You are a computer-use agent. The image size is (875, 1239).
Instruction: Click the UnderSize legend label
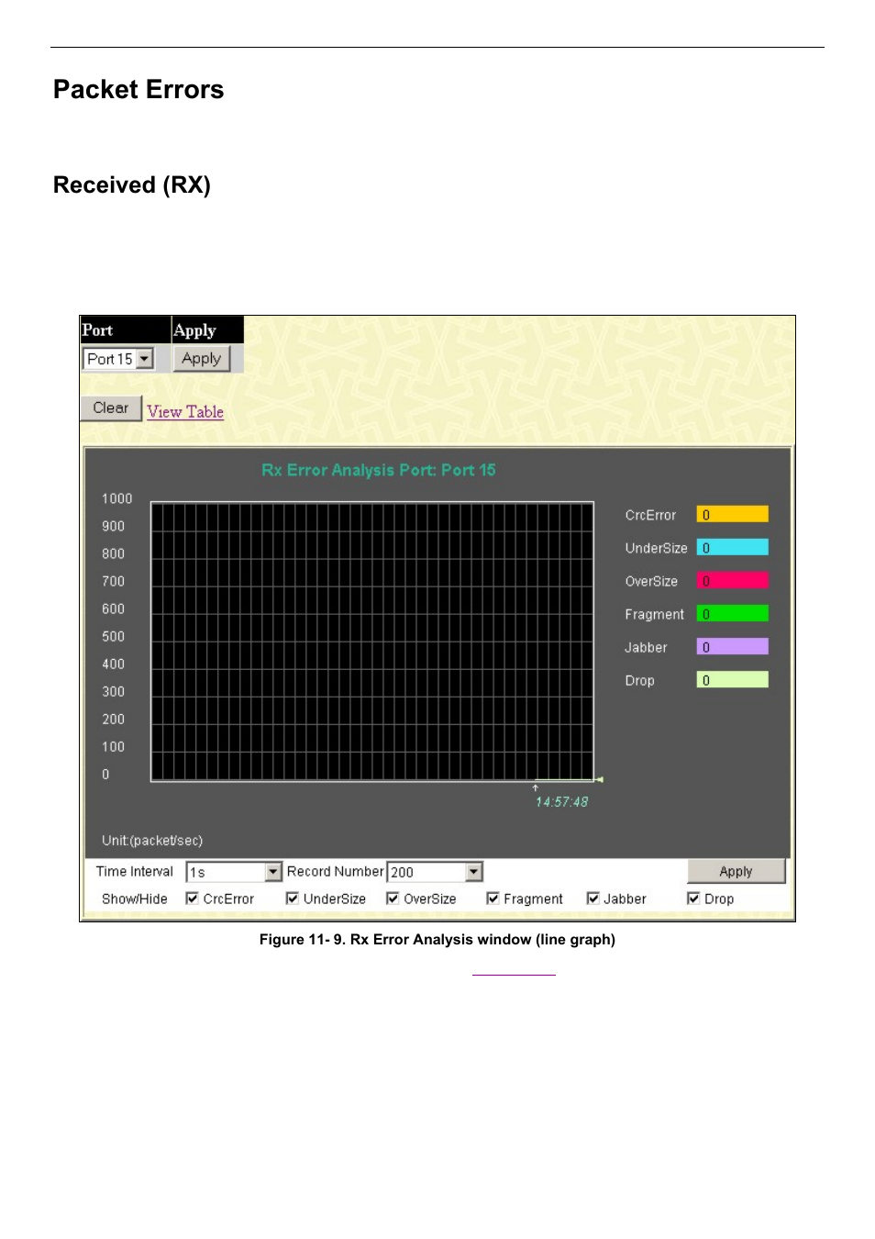click(x=656, y=548)
